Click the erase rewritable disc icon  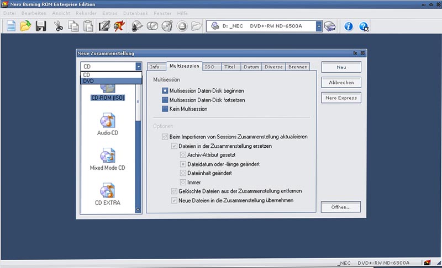pyautogui.click(x=167, y=26)
